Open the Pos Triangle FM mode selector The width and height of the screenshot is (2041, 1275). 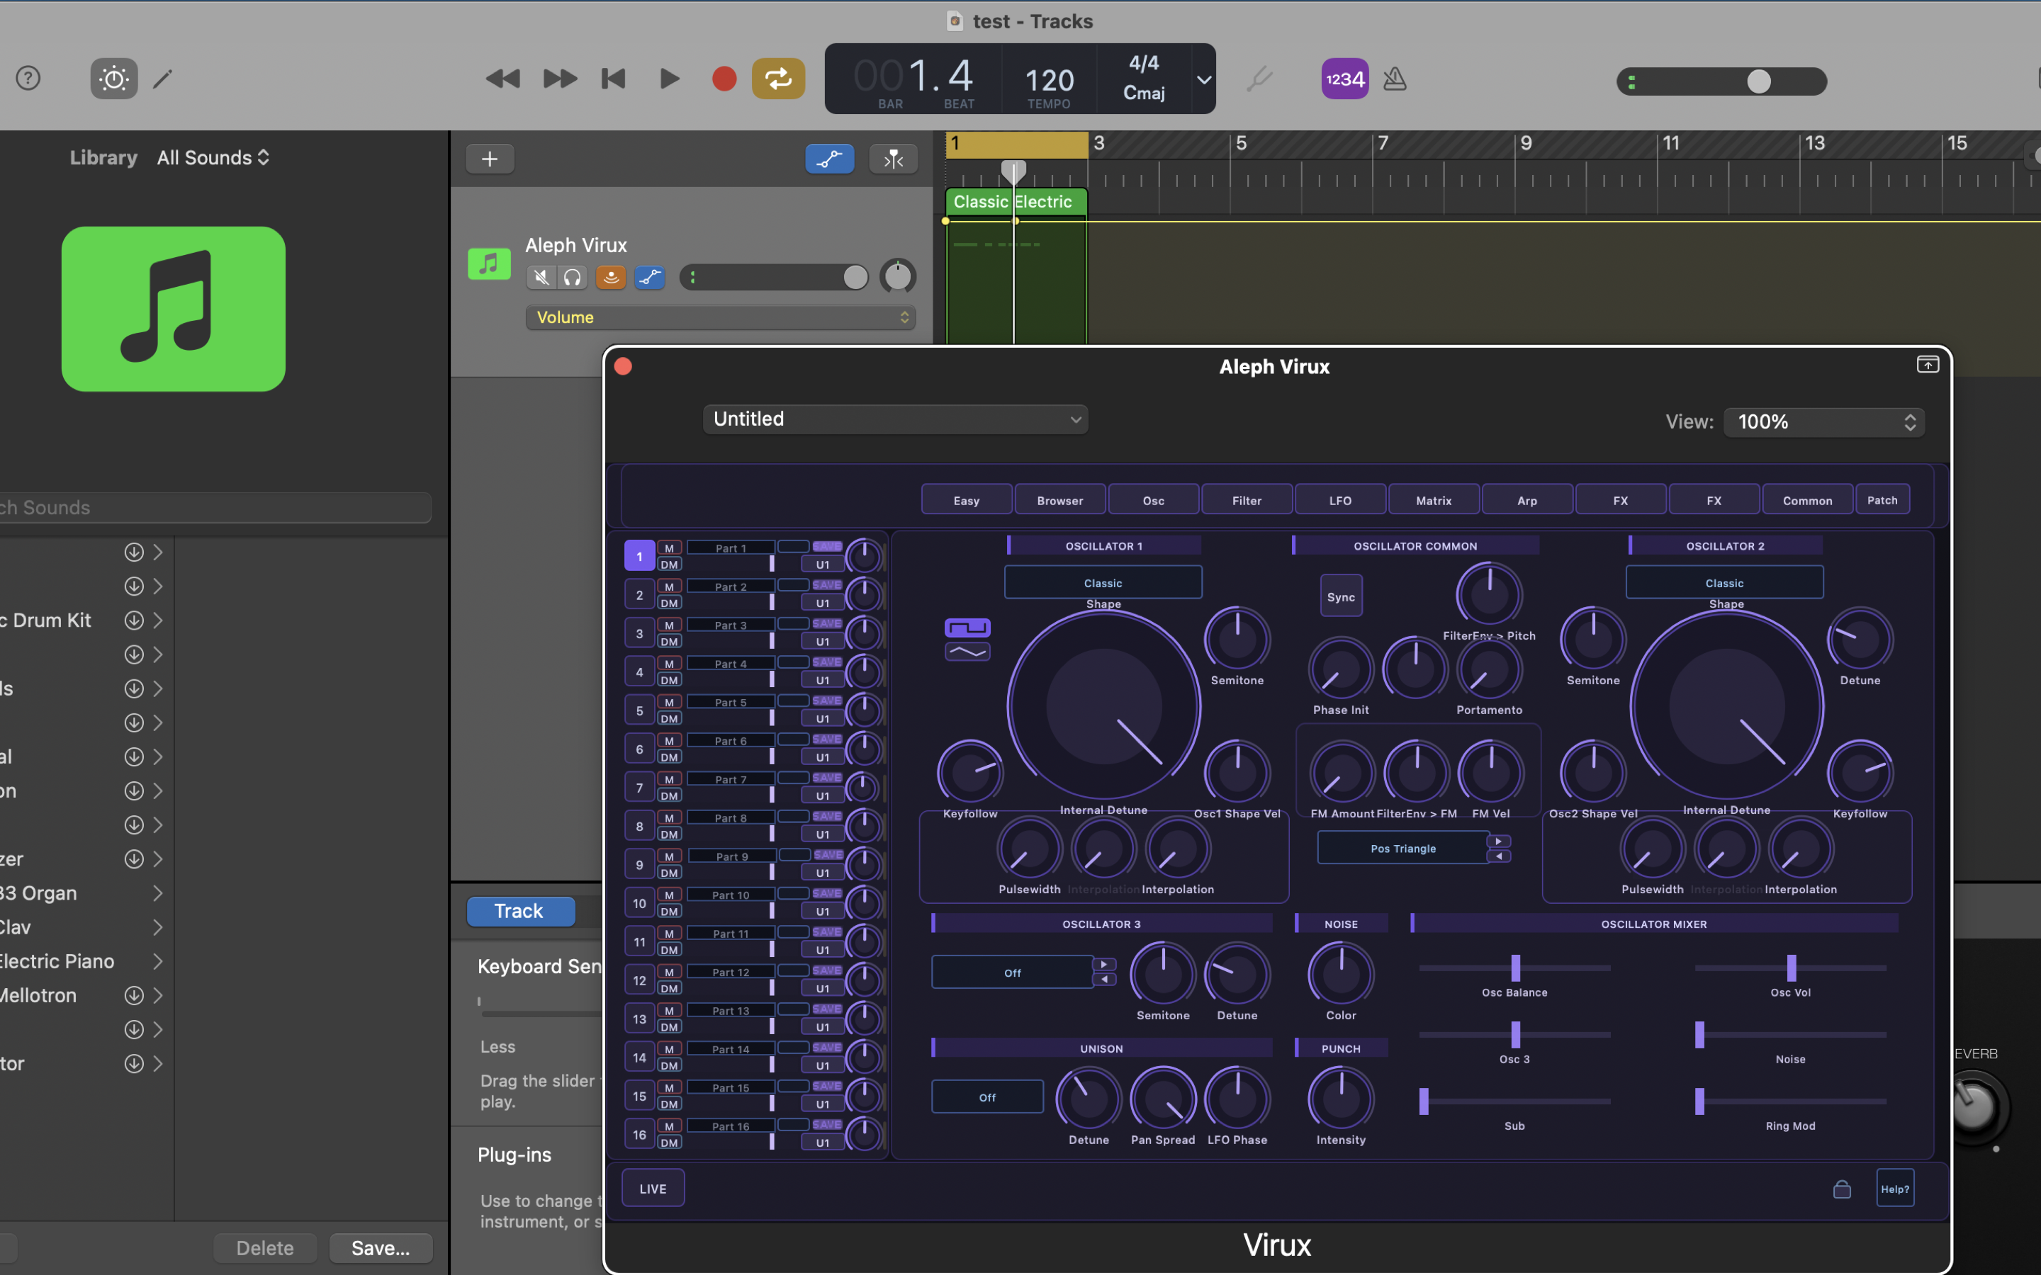[x=1403, y=849]
